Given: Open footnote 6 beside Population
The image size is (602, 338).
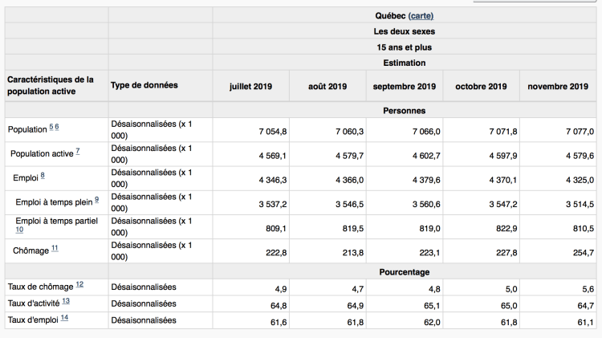Looking at the screenshot, I should point(57,127).
